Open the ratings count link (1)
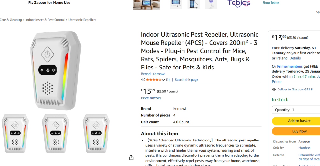320x166 pixels. 168,80
